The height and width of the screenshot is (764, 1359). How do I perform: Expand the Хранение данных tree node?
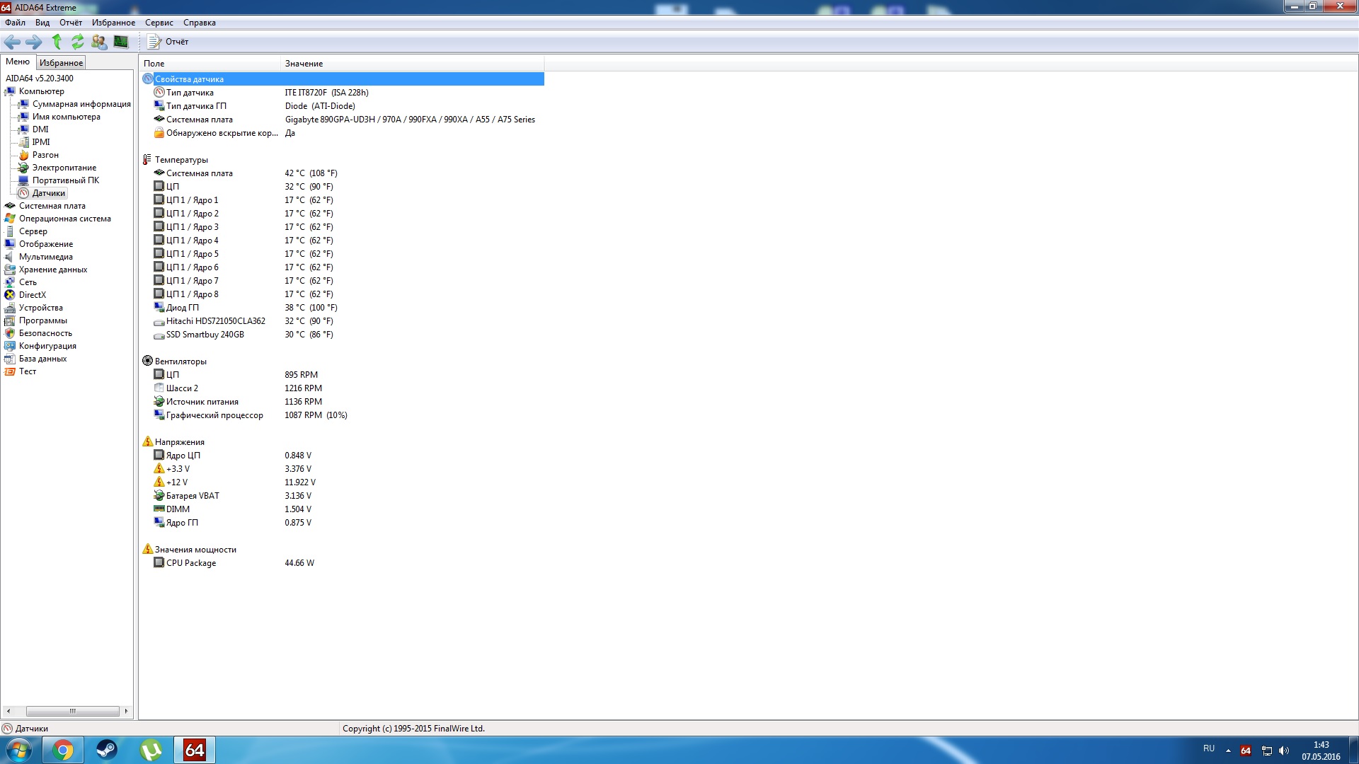(x=52, y=270)
